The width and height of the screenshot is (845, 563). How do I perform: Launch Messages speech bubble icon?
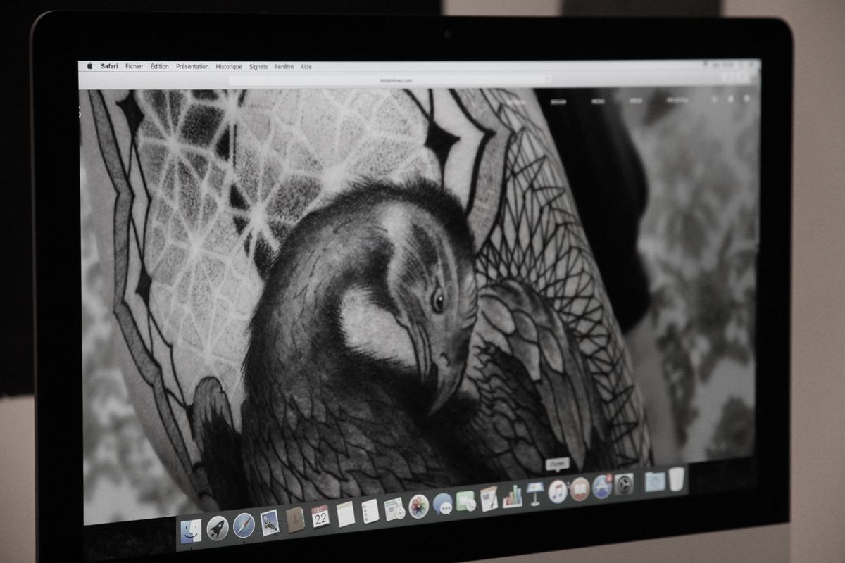point(442,503)
